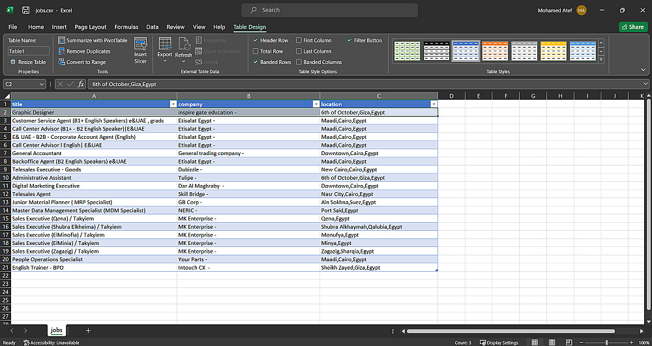
Task: Click the Insert Function fx icon
Action: (81, 84)
